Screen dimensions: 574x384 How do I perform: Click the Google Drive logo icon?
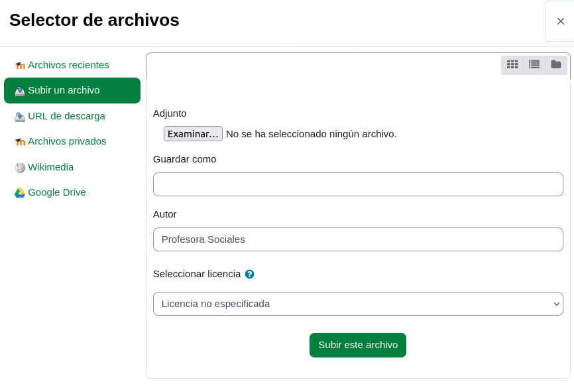point(20,193)
